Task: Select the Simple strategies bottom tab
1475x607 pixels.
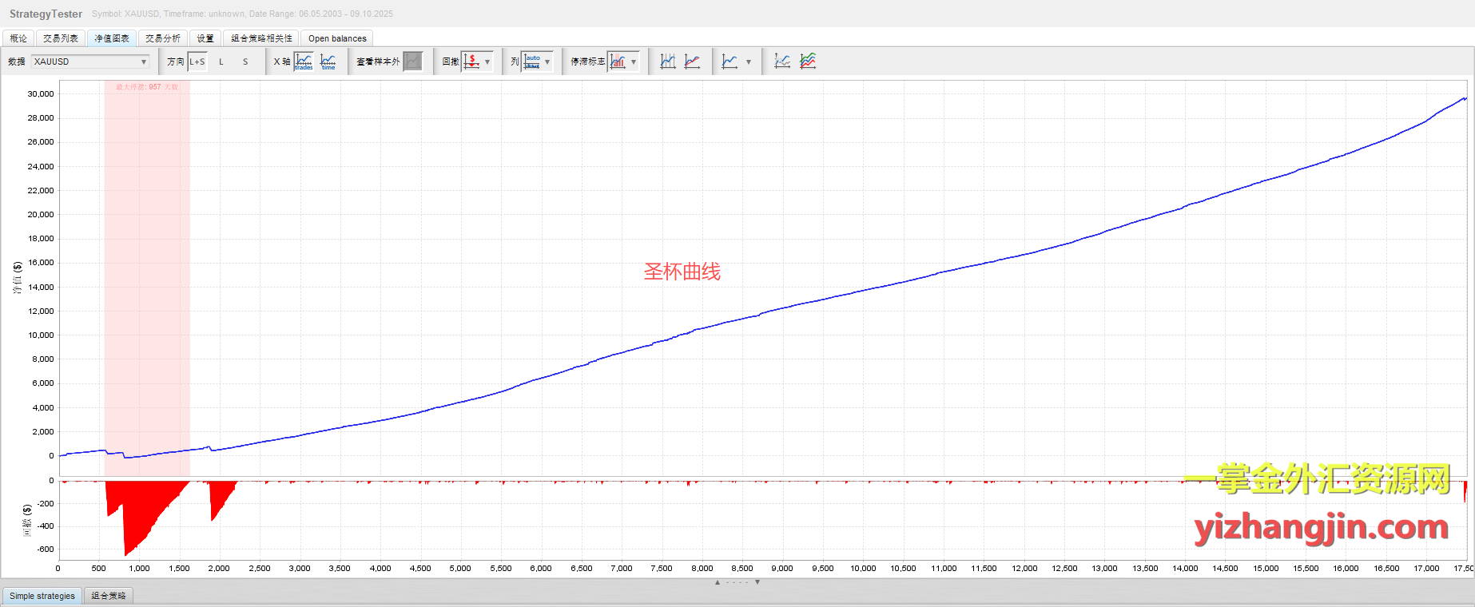Action: 42,596
